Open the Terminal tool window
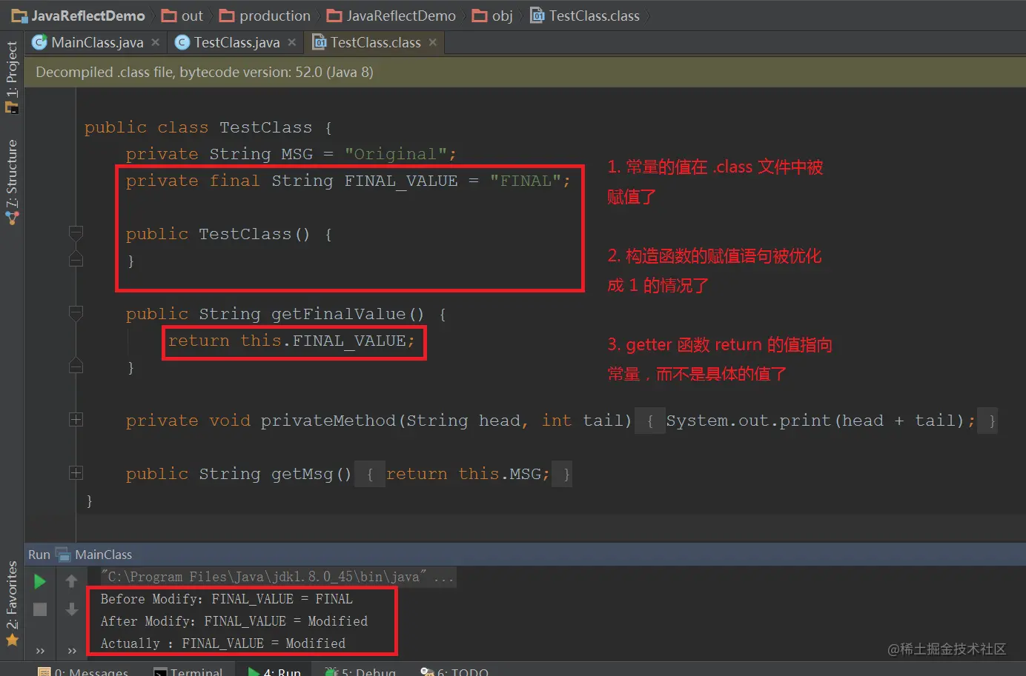This screenshot has height=676, width=1026. pyautogui.click(x=188, y=671)
